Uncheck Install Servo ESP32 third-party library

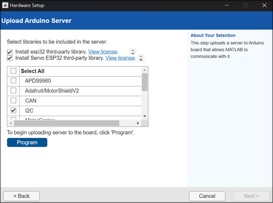tap(10, 58)
